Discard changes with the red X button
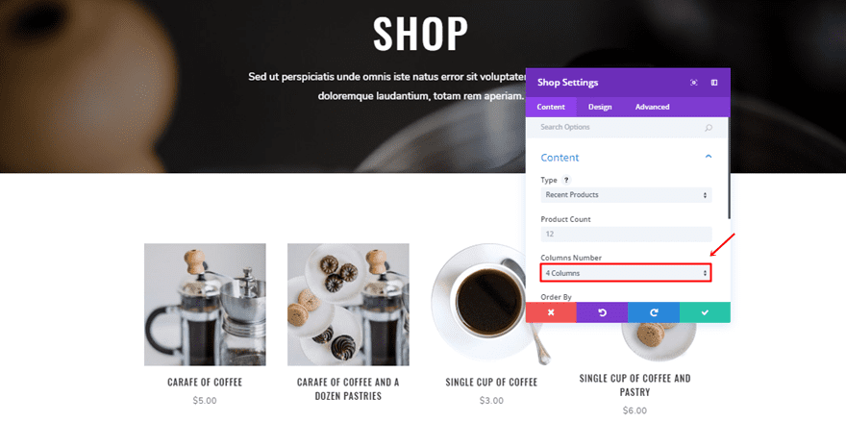The image size is (846, 422). 551,312
